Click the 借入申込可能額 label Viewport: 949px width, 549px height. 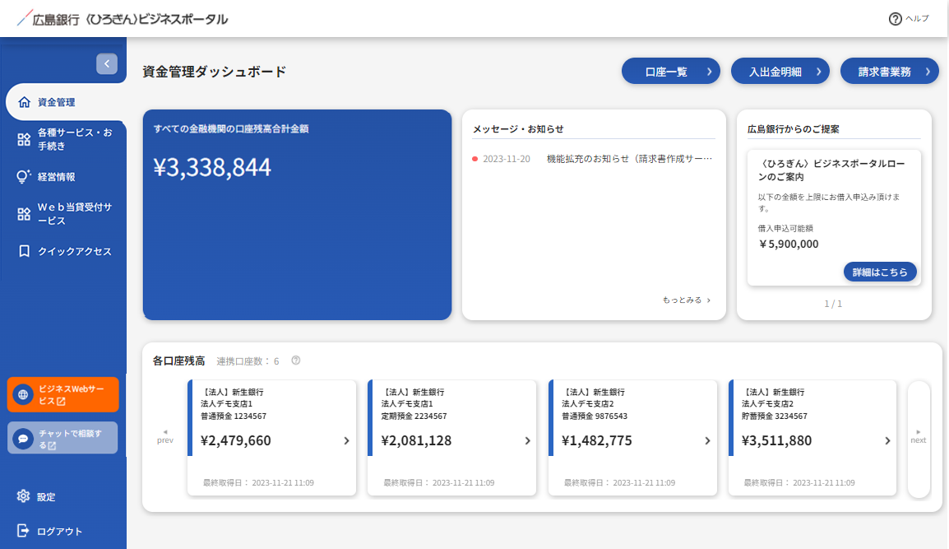(x=785, y=228)
